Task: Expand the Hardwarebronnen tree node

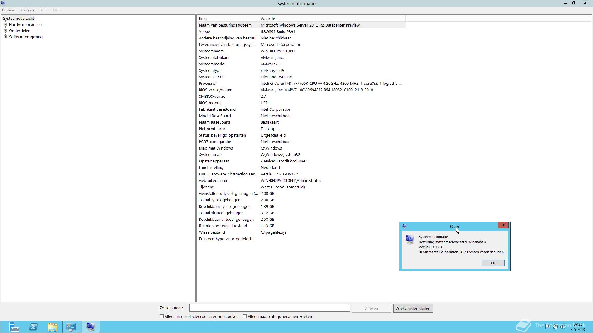Action: coord(5,24)
